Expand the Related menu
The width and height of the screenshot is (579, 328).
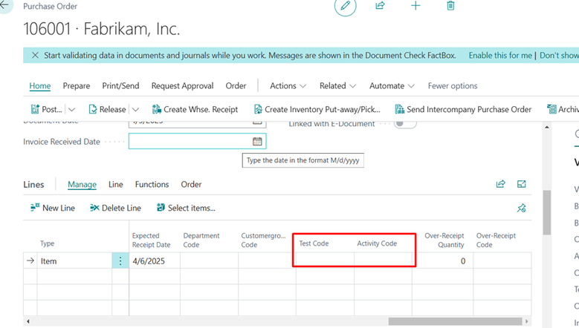coord(338,86)
